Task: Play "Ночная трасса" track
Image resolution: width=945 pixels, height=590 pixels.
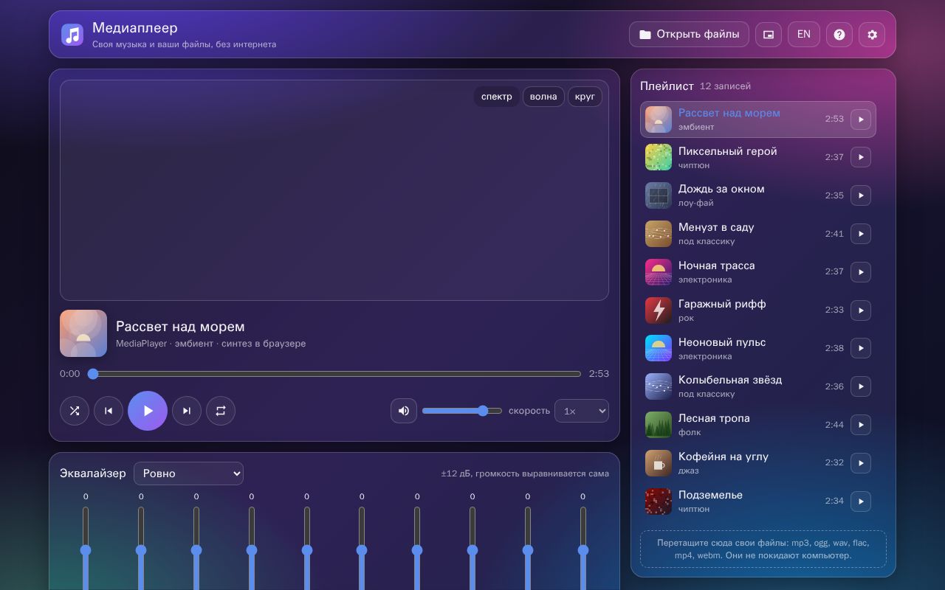Action: pyautogui.click(x=861, y=272)
